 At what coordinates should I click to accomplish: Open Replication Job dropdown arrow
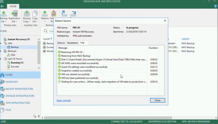point(16,22)
